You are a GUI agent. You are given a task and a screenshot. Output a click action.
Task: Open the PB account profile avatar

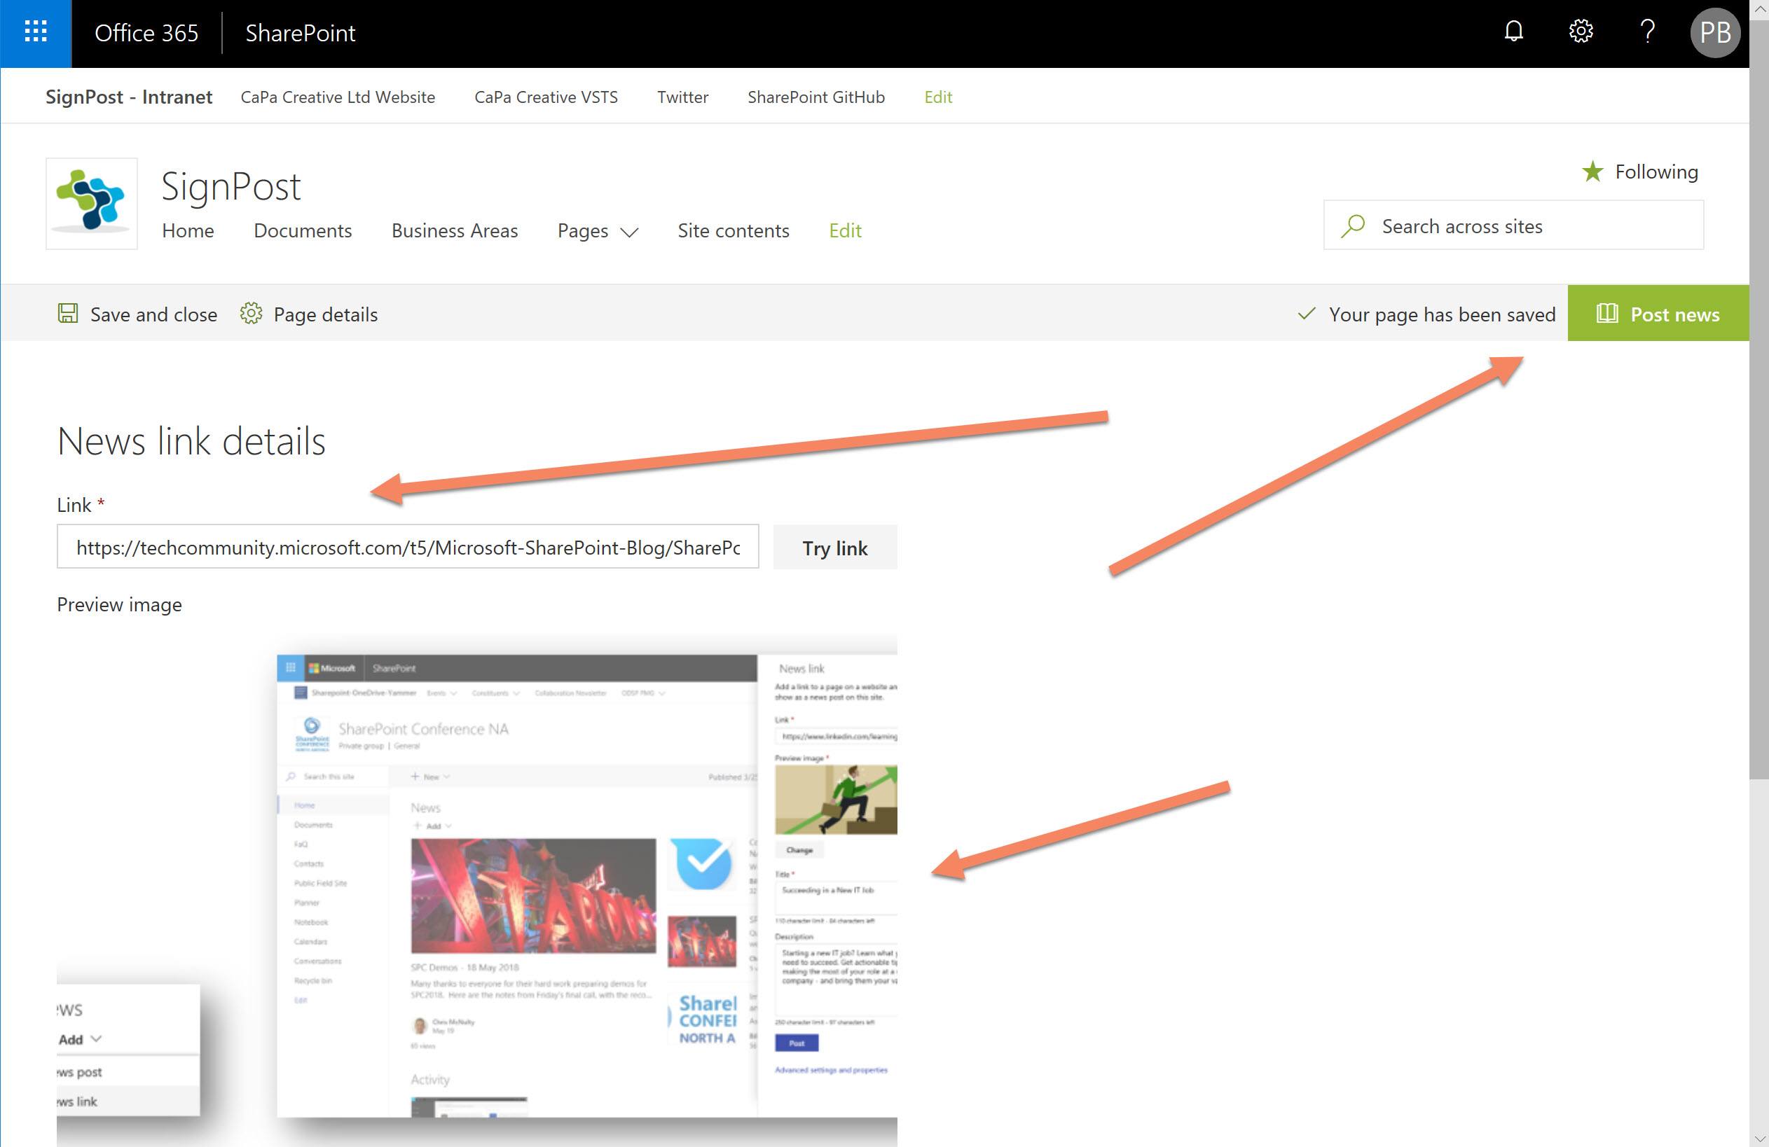coord(1715,33)
